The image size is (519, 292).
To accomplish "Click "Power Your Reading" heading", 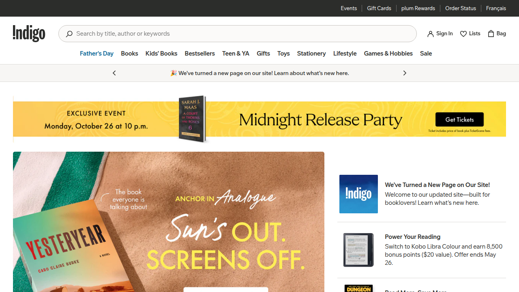I will tap(412, 237).
